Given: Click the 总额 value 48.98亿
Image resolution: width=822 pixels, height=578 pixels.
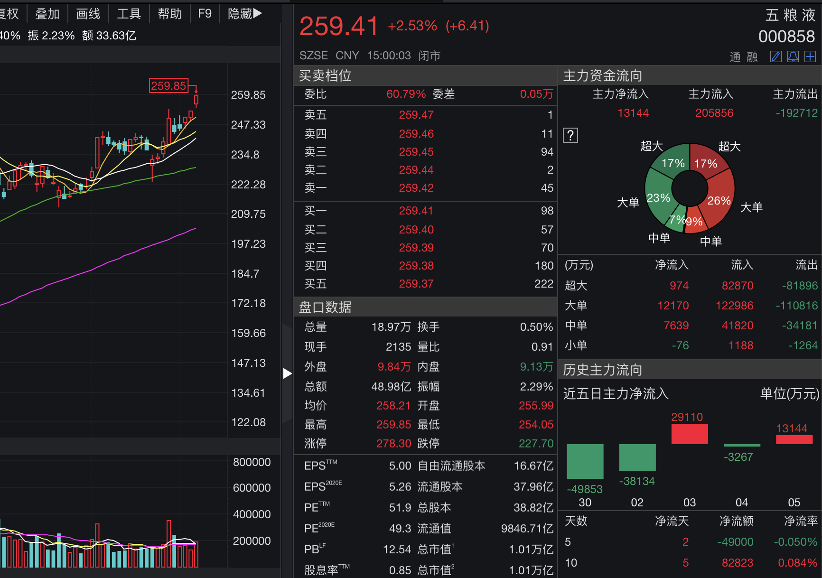Looking at the screenshot, I should pyautogui.click(x=391, y=387).
